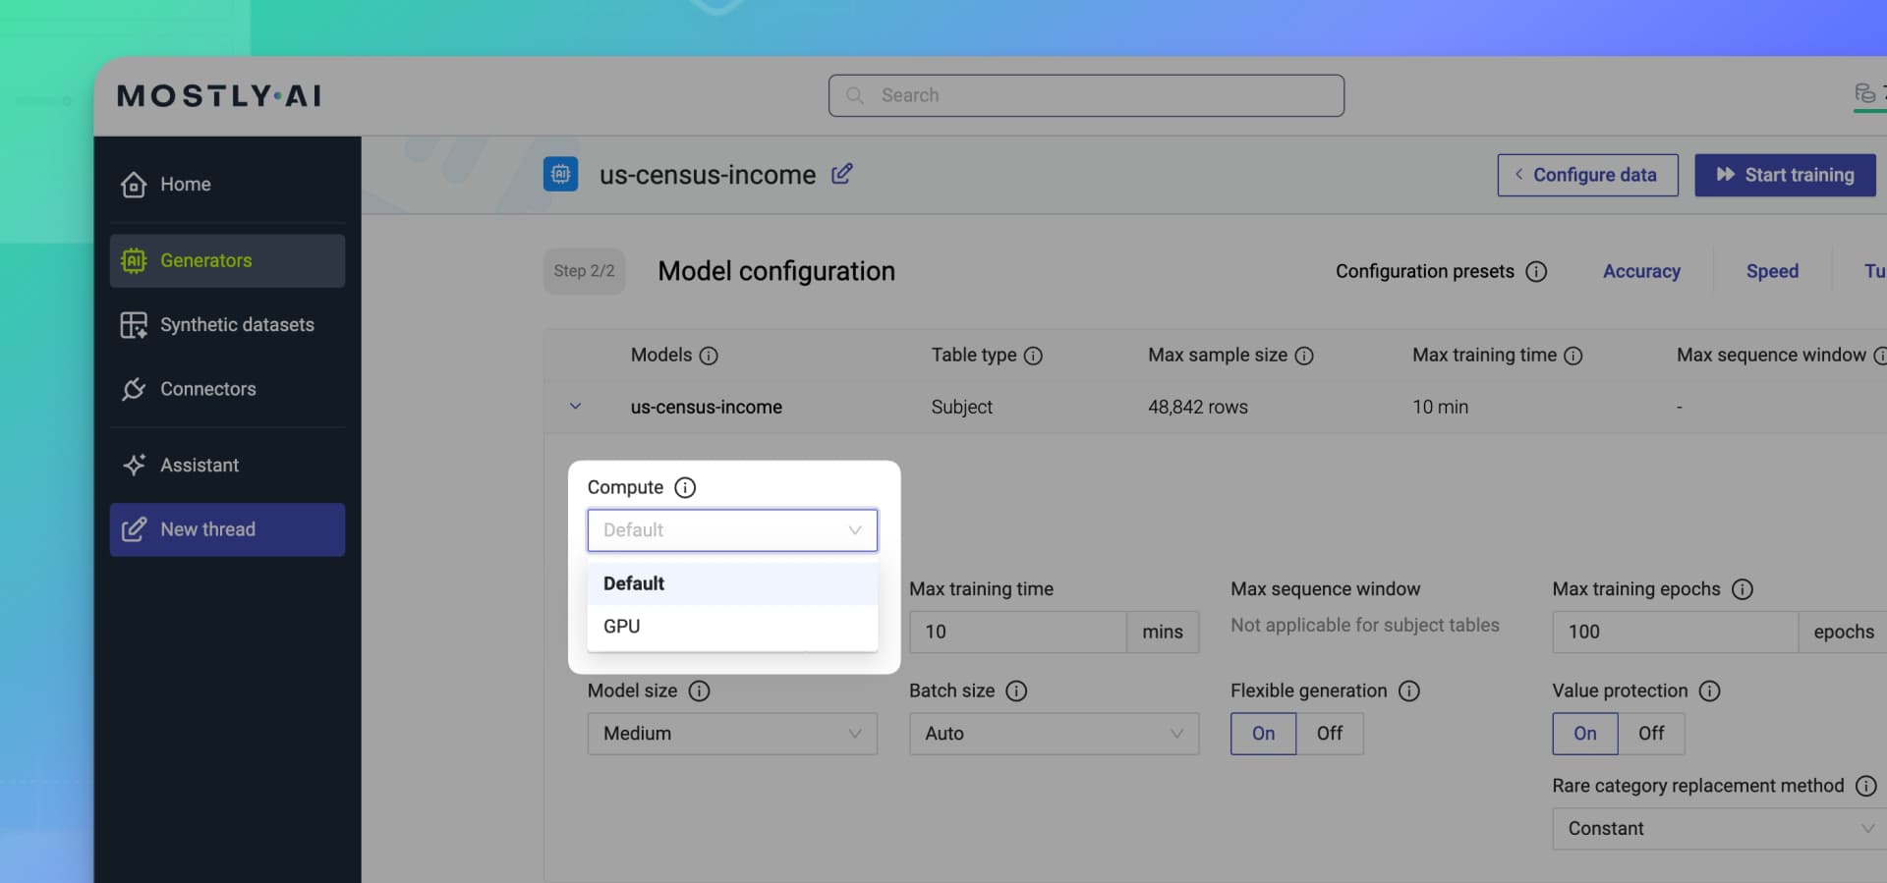Open info icon next to Max training time header

(x=1573, y=356)
